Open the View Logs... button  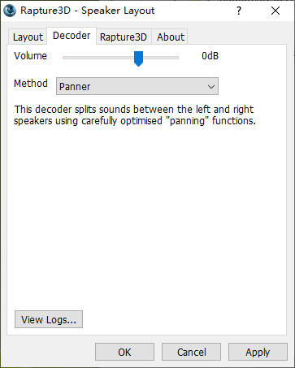[49, 319]
